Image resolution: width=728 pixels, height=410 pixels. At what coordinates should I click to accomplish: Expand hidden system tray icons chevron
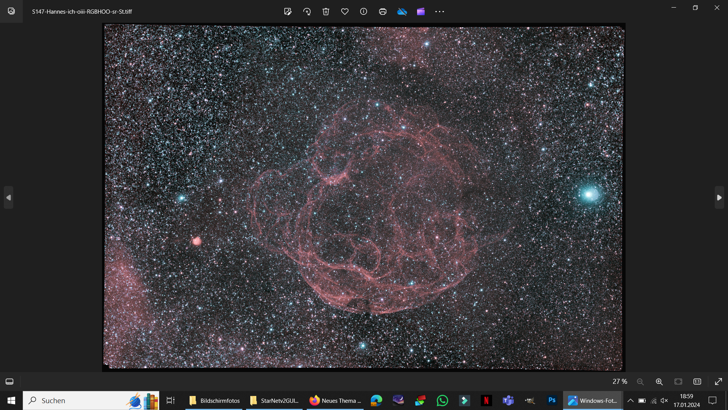(630, 401)
